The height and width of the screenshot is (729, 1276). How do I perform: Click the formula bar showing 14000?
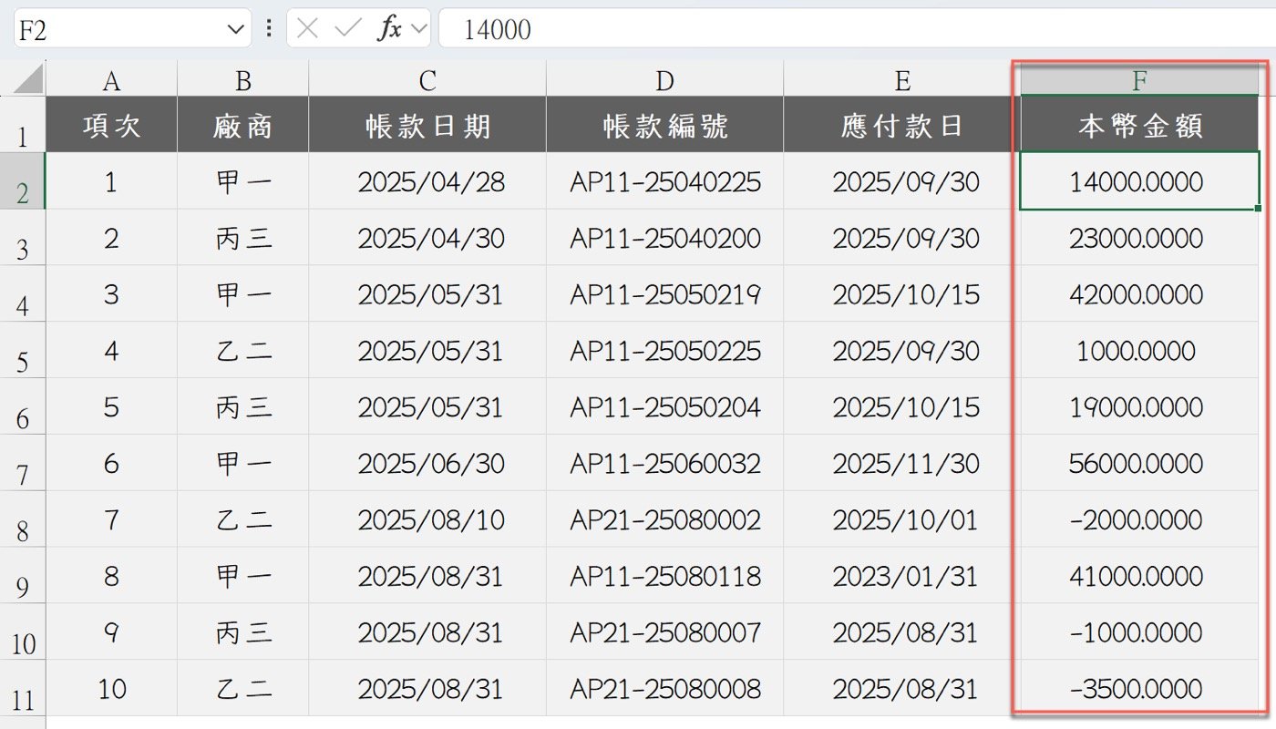click(x=857, y=28)
